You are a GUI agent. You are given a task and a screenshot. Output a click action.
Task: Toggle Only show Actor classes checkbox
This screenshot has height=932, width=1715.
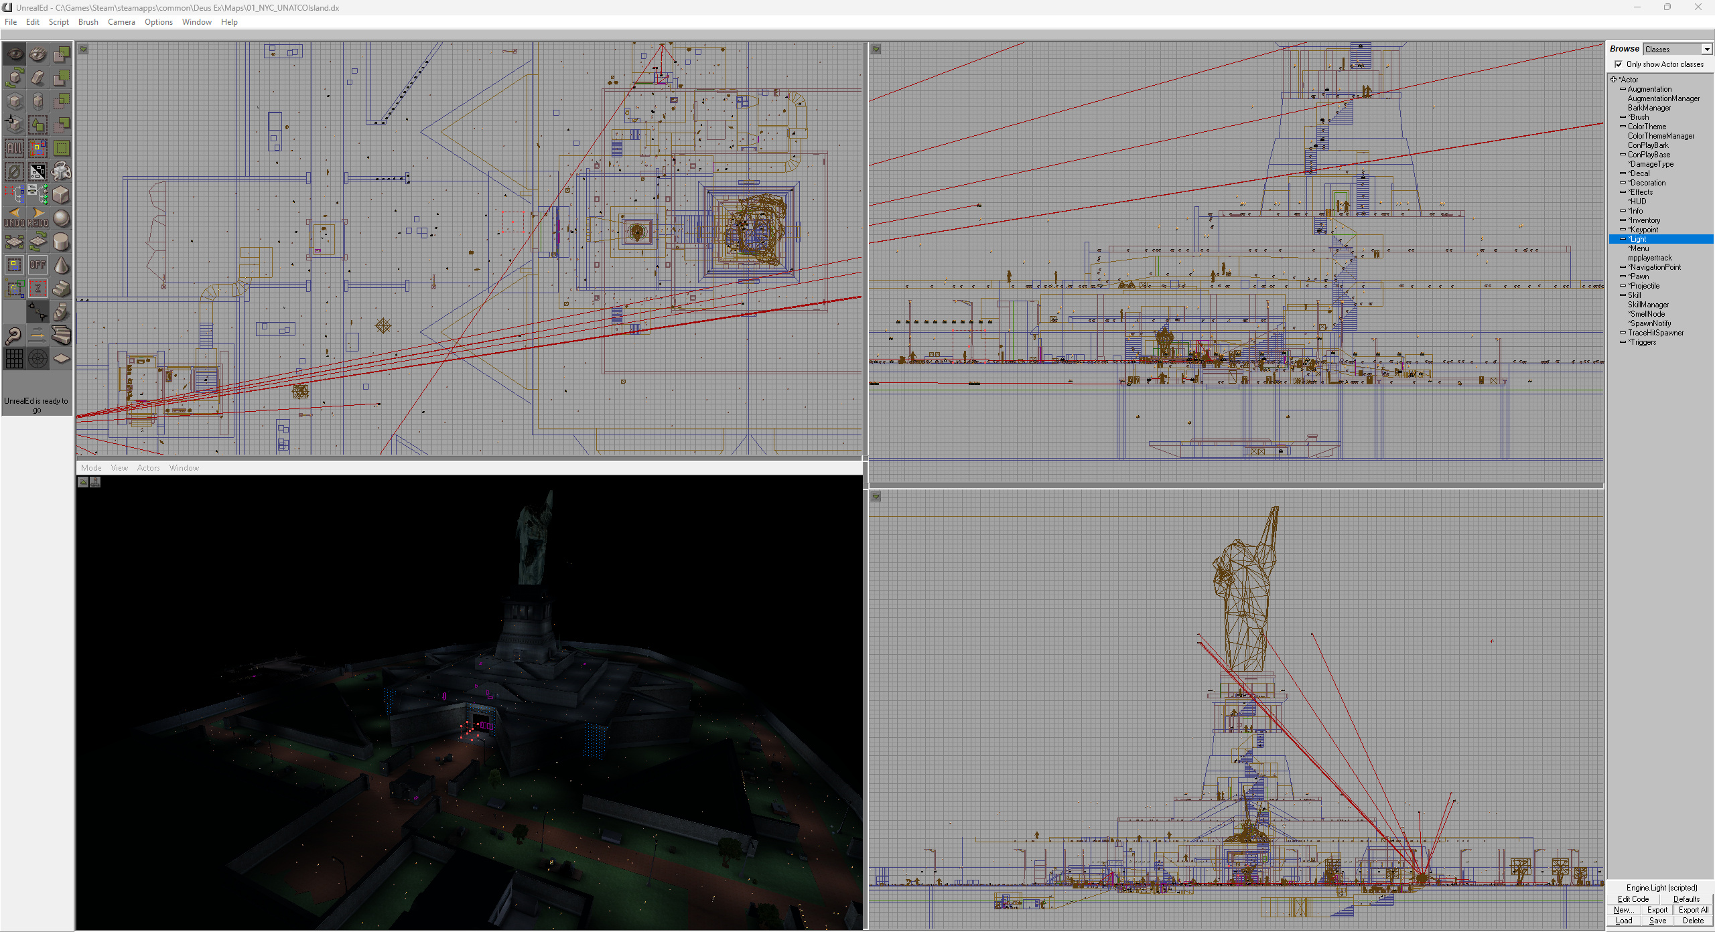click(x=1619, y=64)
